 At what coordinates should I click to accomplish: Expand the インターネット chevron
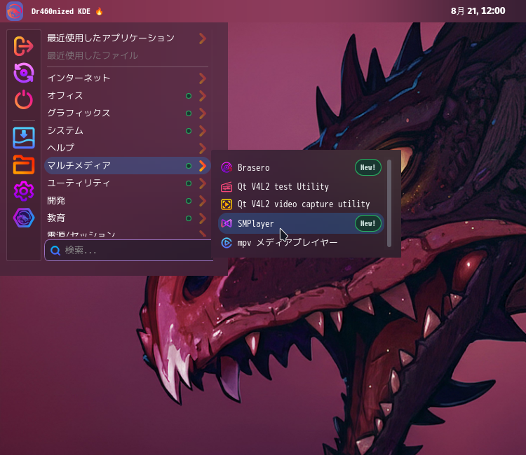[202, 78]
